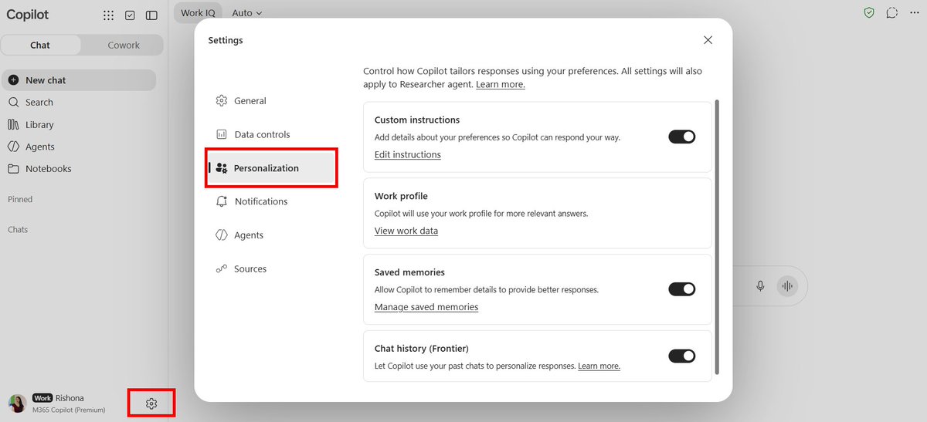Switch to the Cowork tab
Screen dimensions: 927x422
click(124, 46)
